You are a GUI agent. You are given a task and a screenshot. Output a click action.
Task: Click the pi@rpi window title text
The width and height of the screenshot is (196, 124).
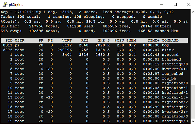[16, 5]
